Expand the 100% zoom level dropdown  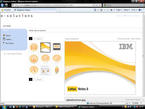point(141,103)
